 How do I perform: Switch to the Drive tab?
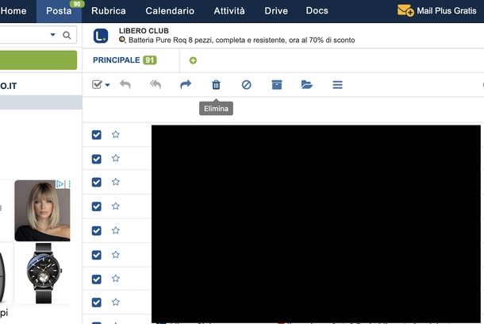coord(276,11)
